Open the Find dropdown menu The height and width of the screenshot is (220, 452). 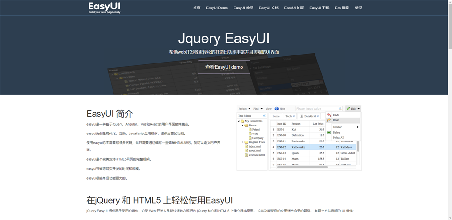(x=258, y=109)
